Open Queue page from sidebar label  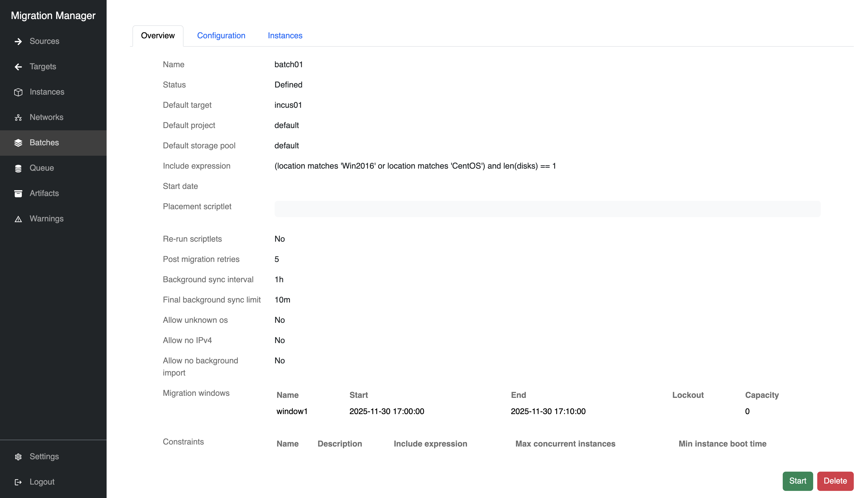coord(42,168)
